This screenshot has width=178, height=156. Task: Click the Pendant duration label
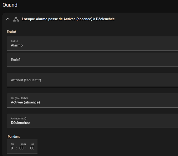tap(14, 137)
